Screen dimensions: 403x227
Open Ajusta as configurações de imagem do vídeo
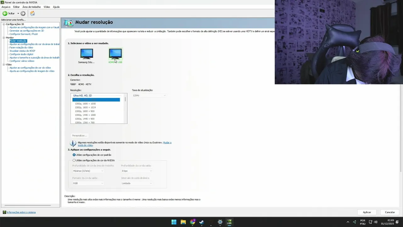tap(32, 71)
